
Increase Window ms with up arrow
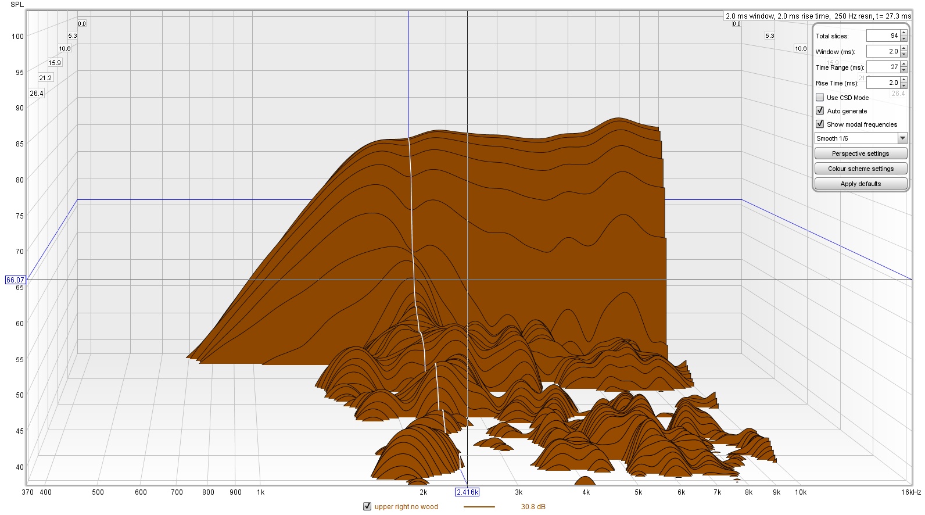pos(904,48)
